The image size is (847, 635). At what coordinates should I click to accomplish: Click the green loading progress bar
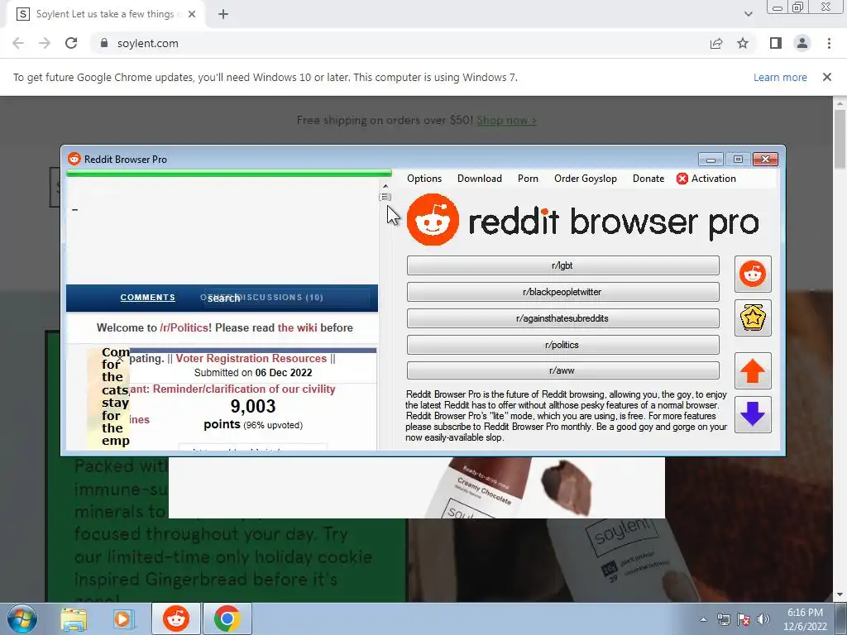[229, 174]
